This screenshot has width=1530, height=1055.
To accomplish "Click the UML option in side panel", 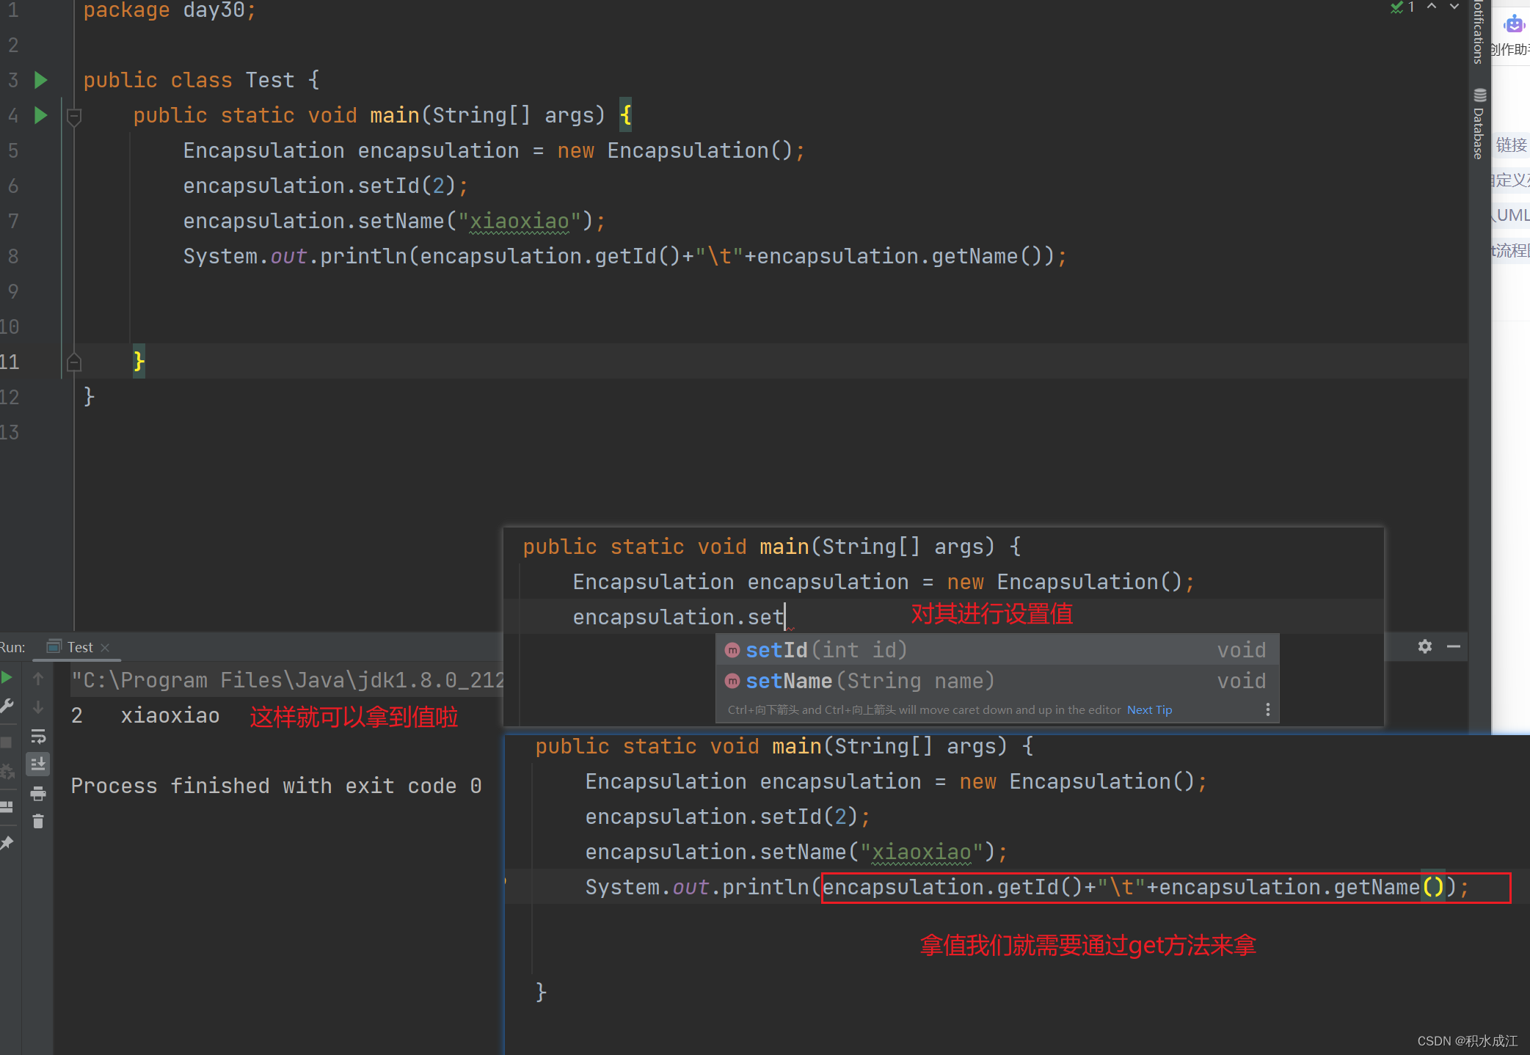I will click(x=1512, y=215).
